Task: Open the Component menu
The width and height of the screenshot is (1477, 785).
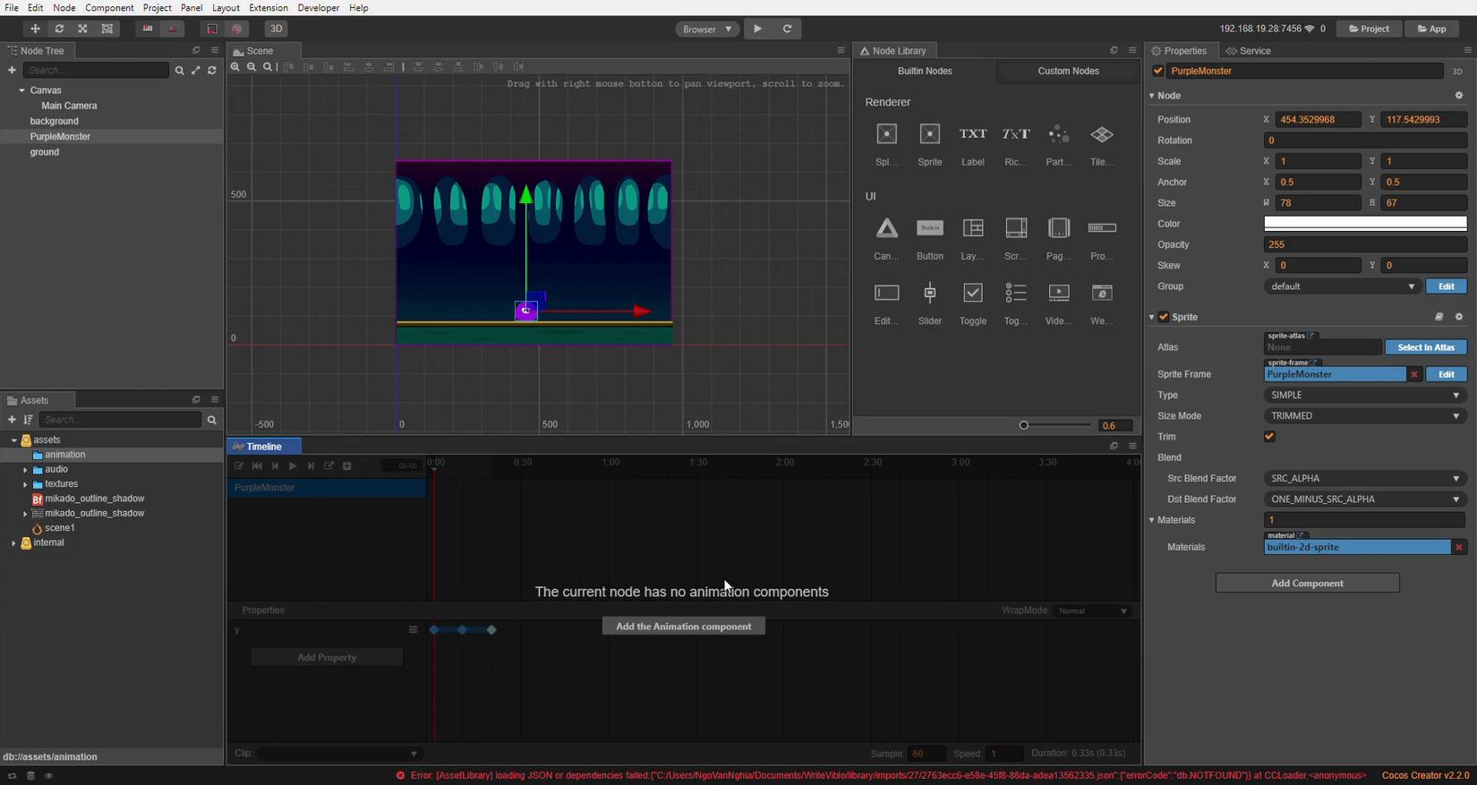Action: point(109,8)
